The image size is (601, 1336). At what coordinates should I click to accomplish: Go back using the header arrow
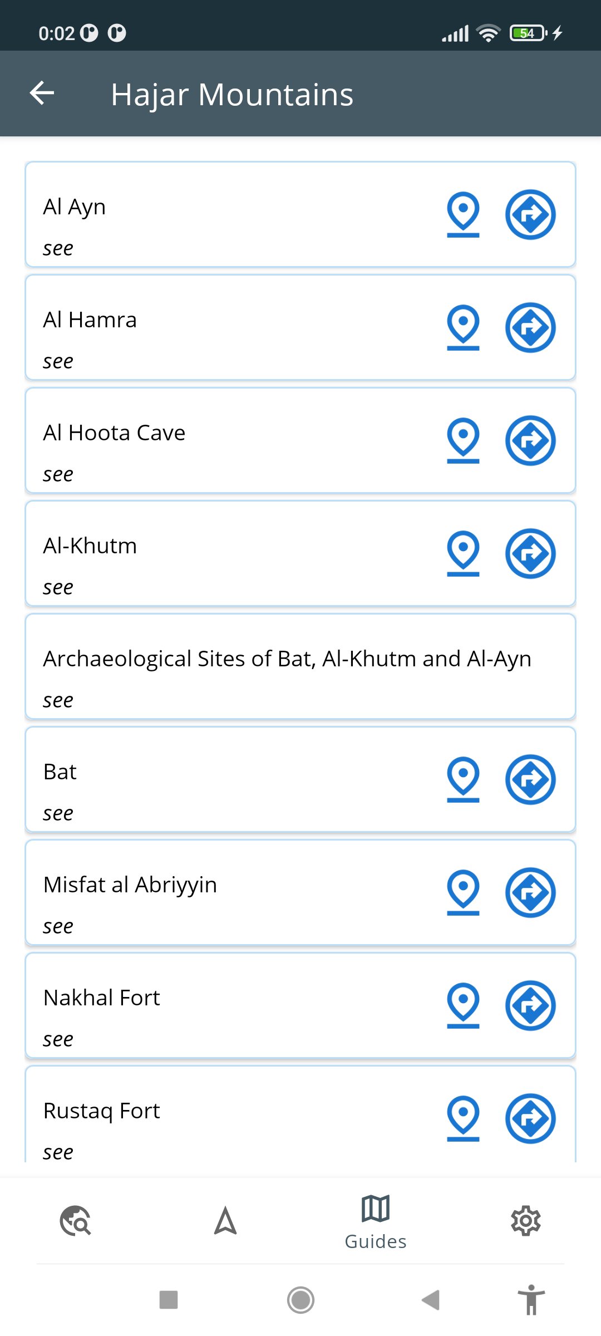coord(42,93)
